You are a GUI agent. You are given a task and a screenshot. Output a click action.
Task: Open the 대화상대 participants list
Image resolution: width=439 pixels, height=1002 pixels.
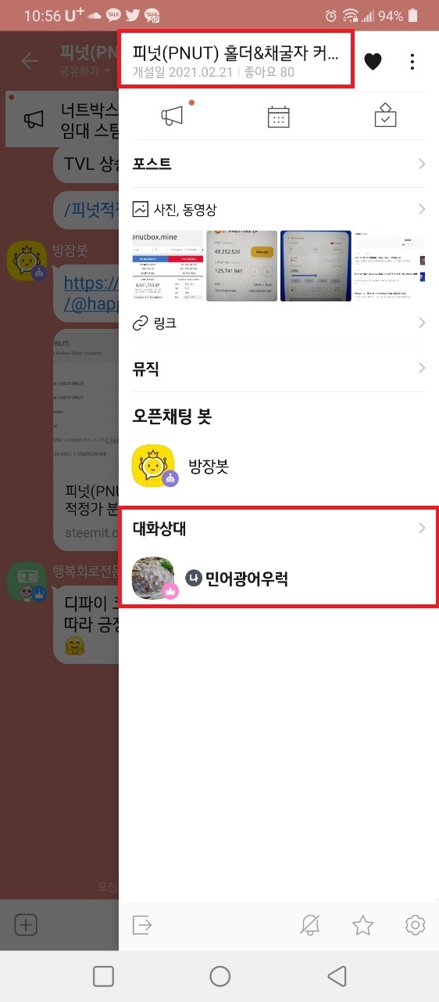(279, 528)
